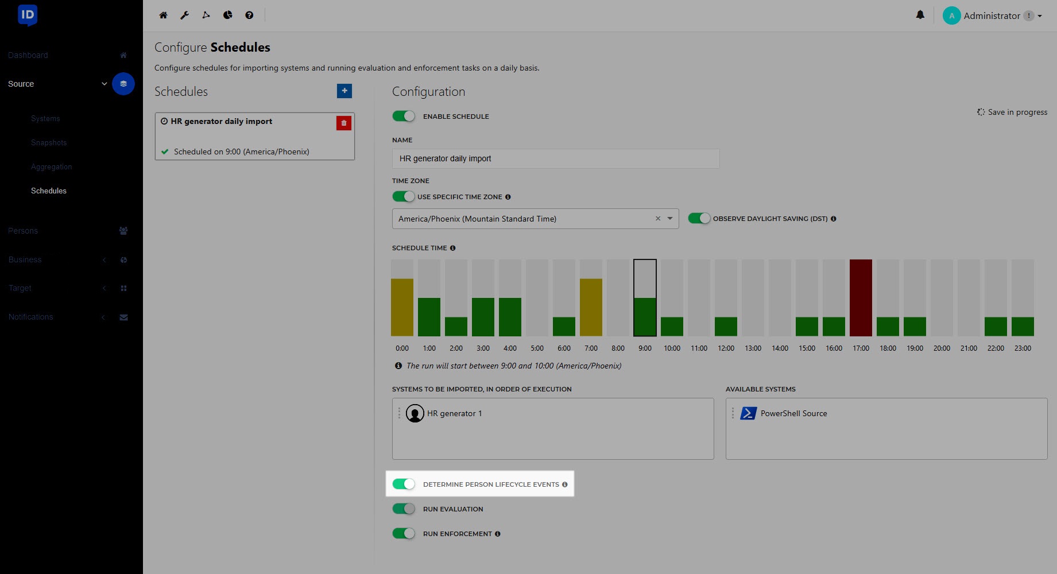The width and height of the screenshot is (1057, 574).
Task: Toggle Use Specific Time Zone switch
Action: [404, 196]
